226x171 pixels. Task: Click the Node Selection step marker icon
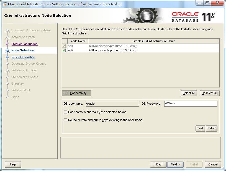click(7, 51)
